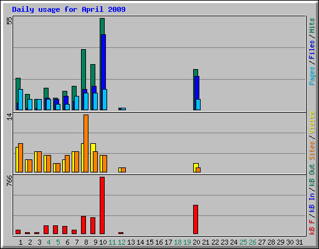Click the "Visits" legend label
The height and width of the screenshot is (249, 319).
point(312,123)
